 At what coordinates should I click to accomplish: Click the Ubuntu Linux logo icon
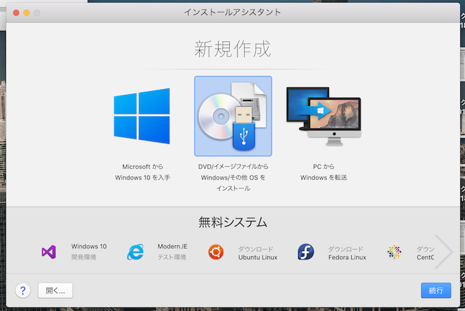click(216, 252)
